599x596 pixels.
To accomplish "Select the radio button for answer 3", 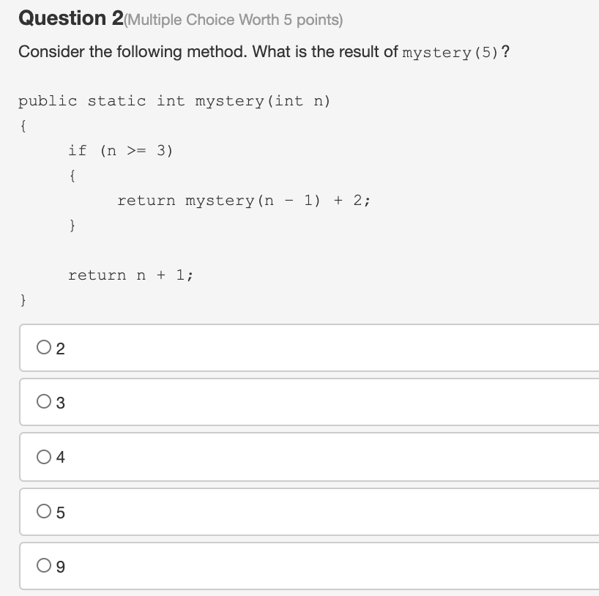I will point(42,402).
